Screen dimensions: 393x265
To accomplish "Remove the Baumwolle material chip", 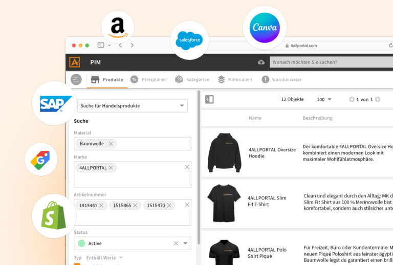I will [x=111, y=144].
